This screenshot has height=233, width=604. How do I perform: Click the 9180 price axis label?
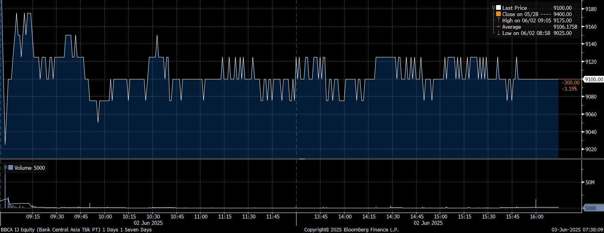tap(591, 9)
